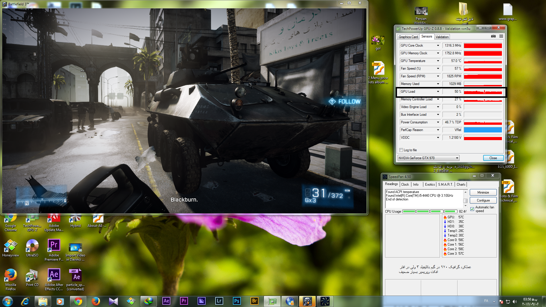Select Persian Wedding desktop thumbnail

[x=421, y=16]
